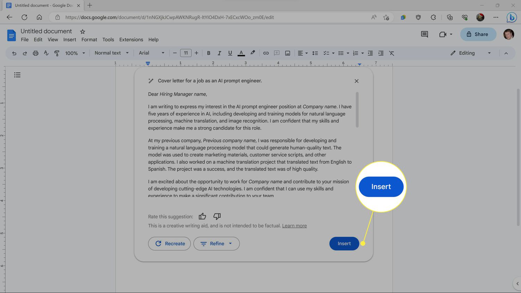Toggle bold formatting
This screenshot has height=293, width=521.
pos(208,53)
